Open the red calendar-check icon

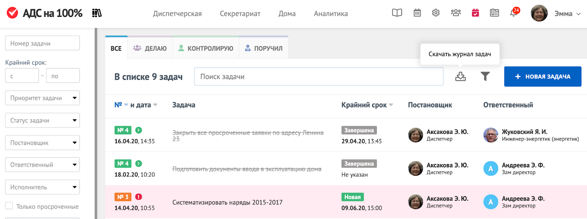coord(475,13)
